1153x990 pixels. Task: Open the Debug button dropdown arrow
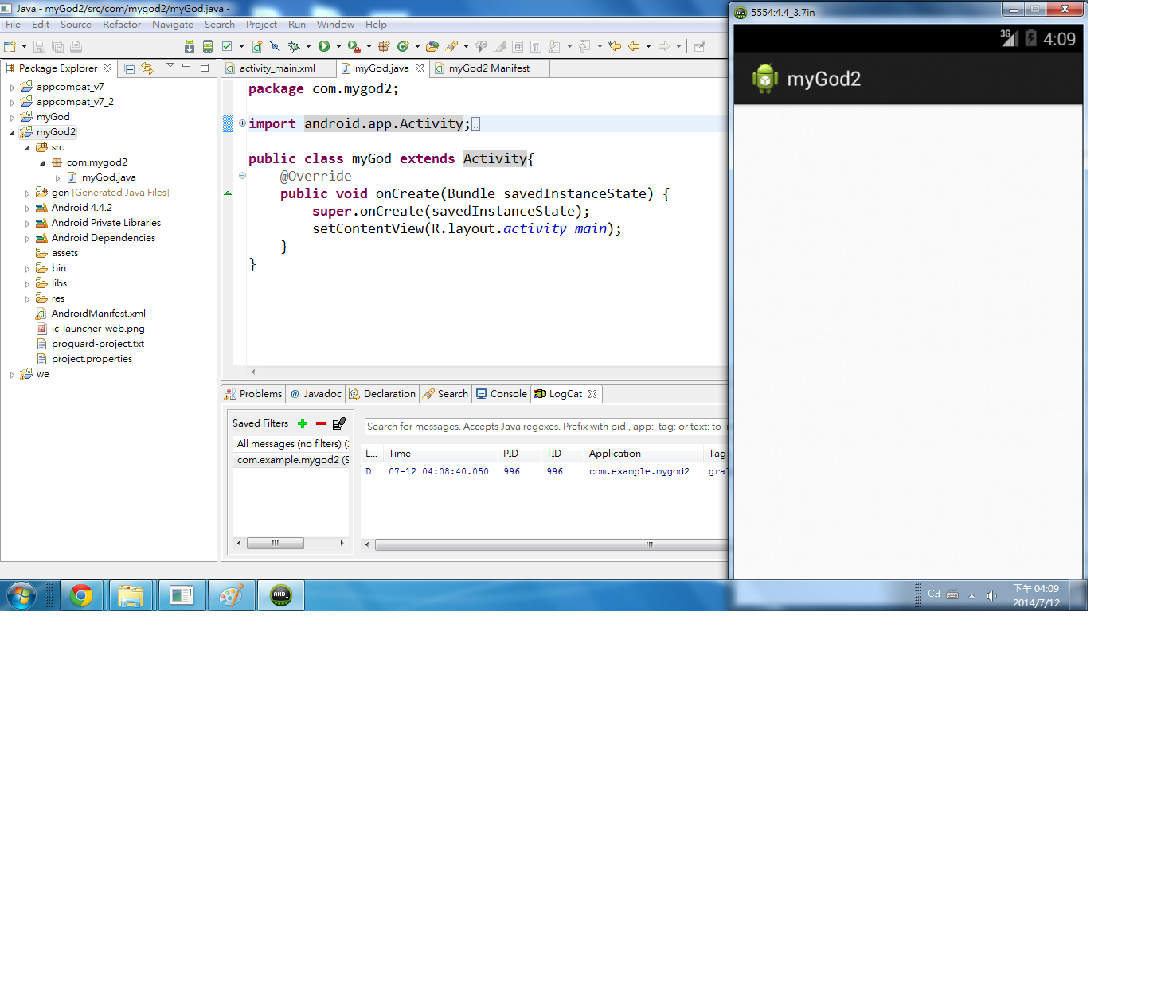[308, 46]
